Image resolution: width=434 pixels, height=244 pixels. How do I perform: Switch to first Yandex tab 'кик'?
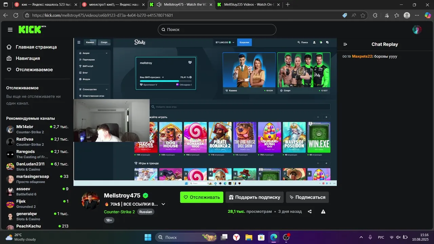click(x=46, y=5)
